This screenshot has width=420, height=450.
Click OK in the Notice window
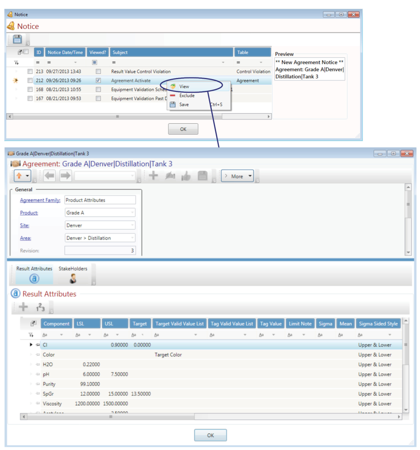point(183,129)
